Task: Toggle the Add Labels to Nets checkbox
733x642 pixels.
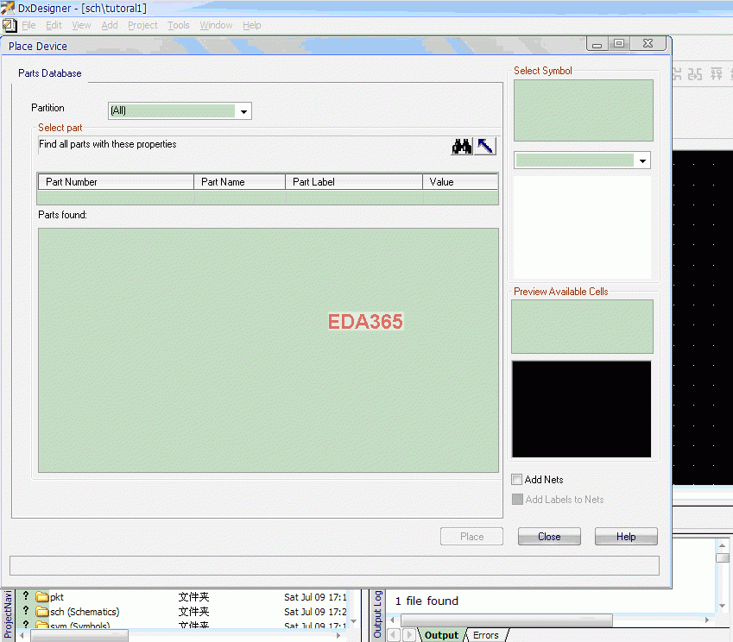Action: point(517,500)
